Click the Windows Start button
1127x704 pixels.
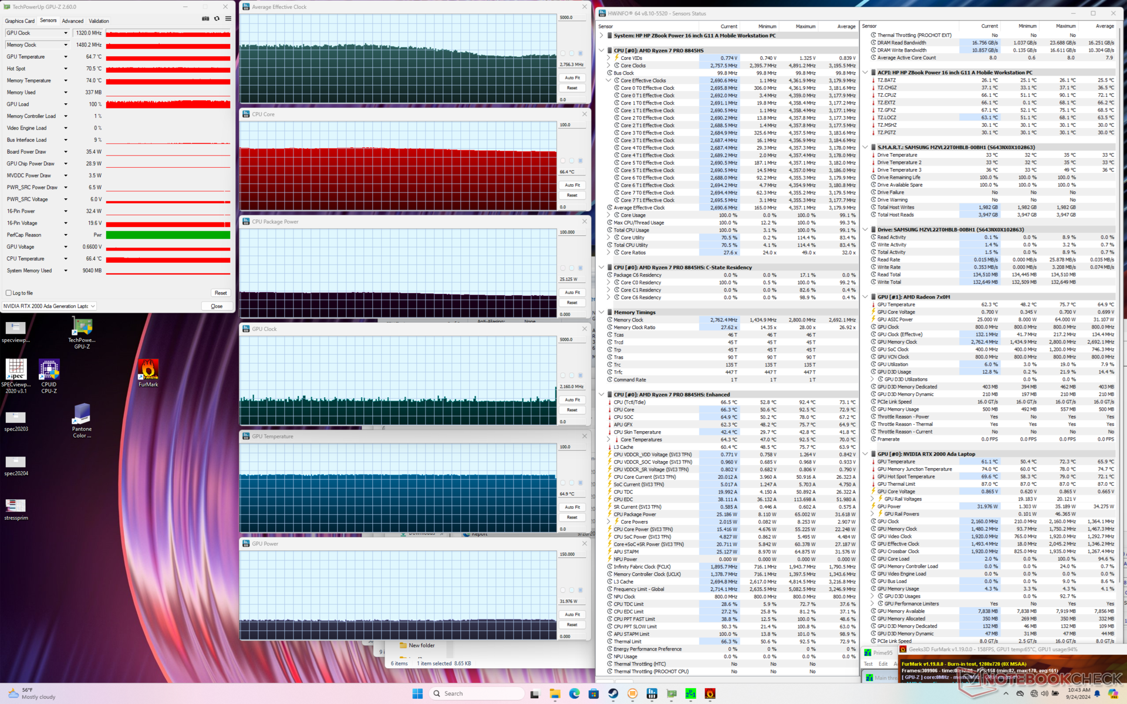(417, 693)
